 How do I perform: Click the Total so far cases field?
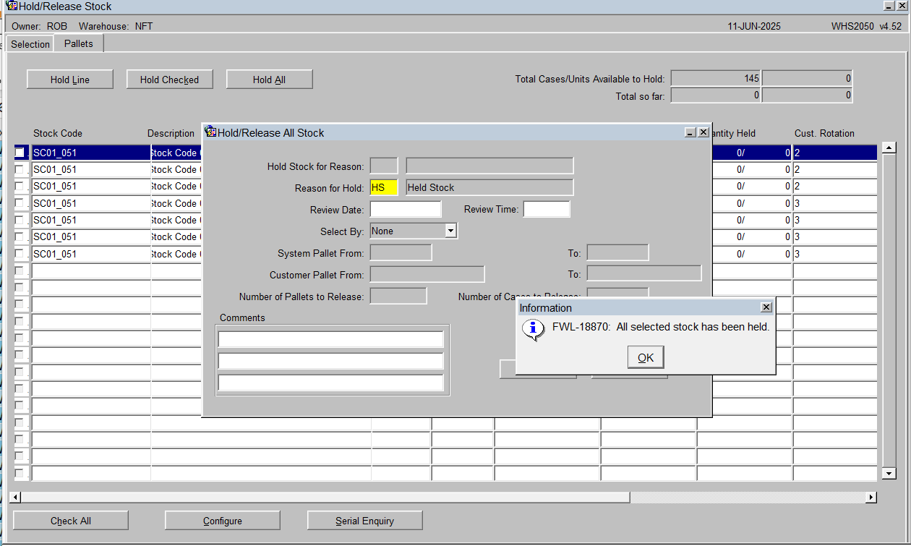[716, 95]
